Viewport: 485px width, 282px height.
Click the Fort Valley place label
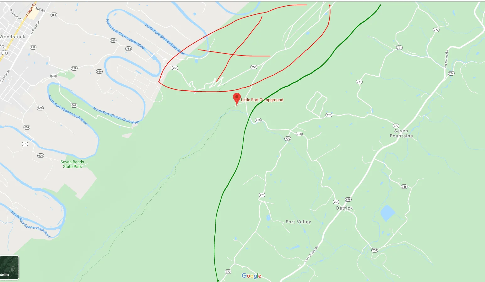(298, 222)
